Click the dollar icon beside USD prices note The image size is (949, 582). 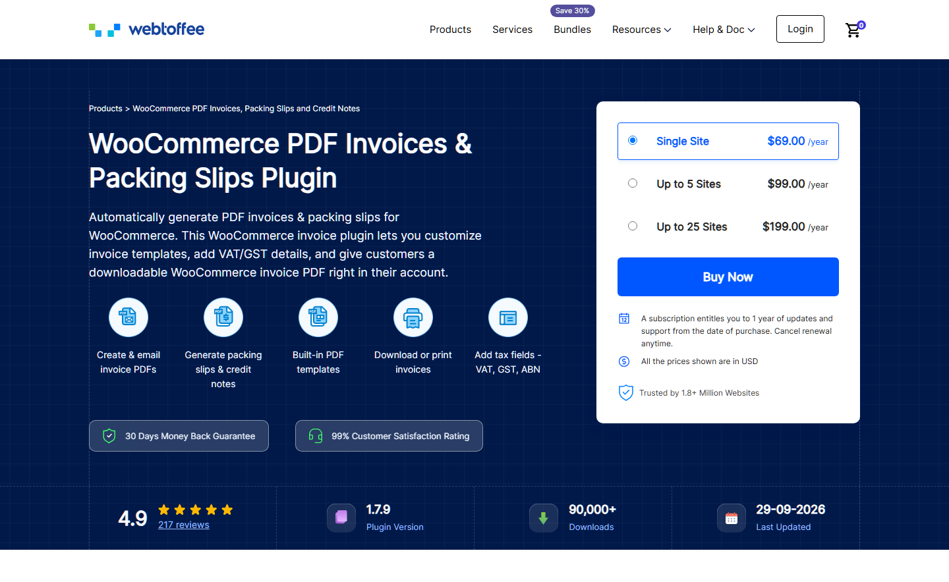[x=624, y=361]
